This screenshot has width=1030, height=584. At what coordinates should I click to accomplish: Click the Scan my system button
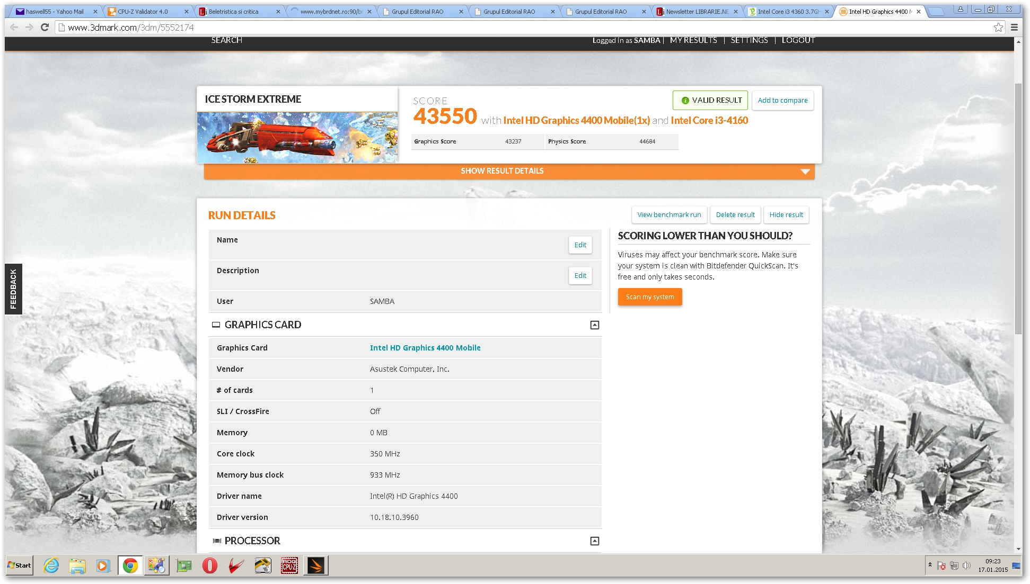click(x=650, y=297)
